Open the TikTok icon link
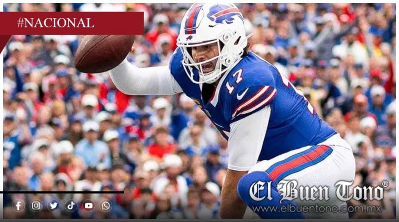This screenshot has width=399, height=222. (x=71, y=206)
